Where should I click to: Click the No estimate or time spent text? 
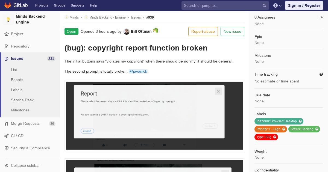pos(277,81)
